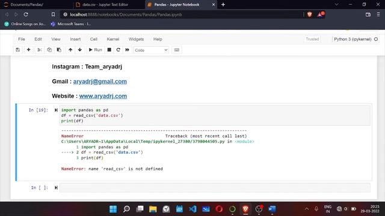Open the Kernel menu
The image size is (385, 216).
pyautogui.click(x=113, y=39)
